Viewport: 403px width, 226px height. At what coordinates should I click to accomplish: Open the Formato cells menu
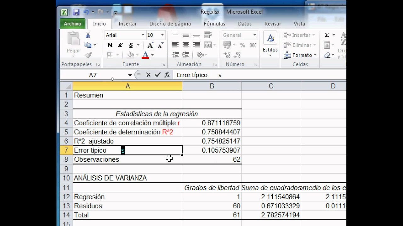(300, 55)
